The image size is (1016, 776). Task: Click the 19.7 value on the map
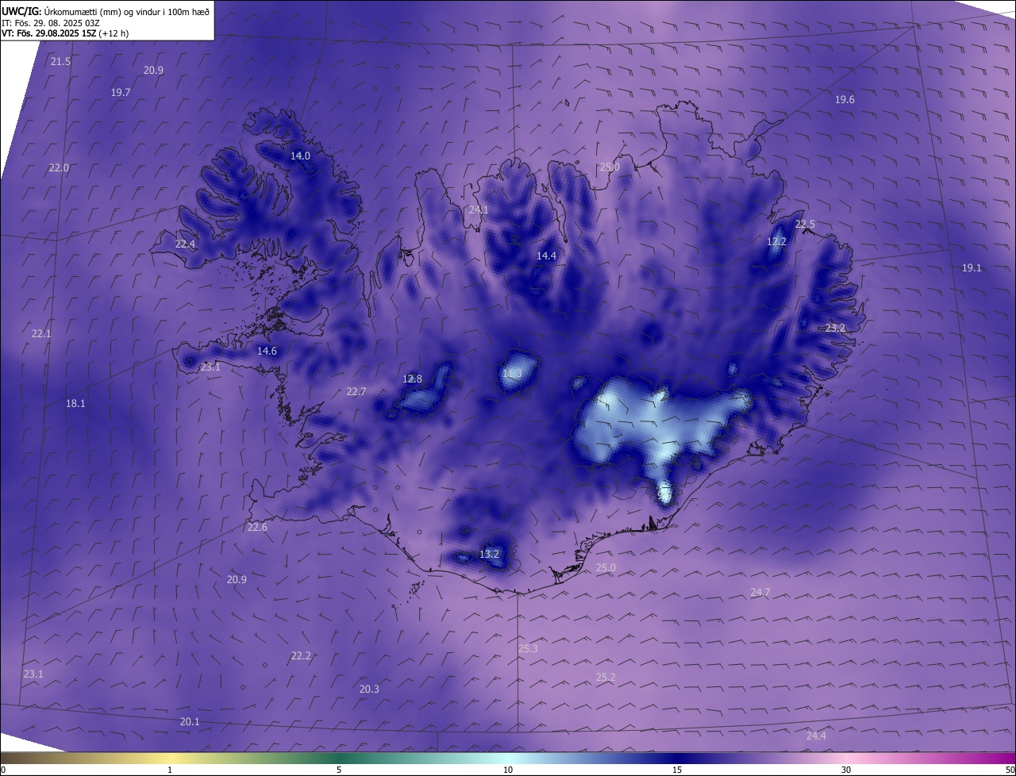[121, 93]
